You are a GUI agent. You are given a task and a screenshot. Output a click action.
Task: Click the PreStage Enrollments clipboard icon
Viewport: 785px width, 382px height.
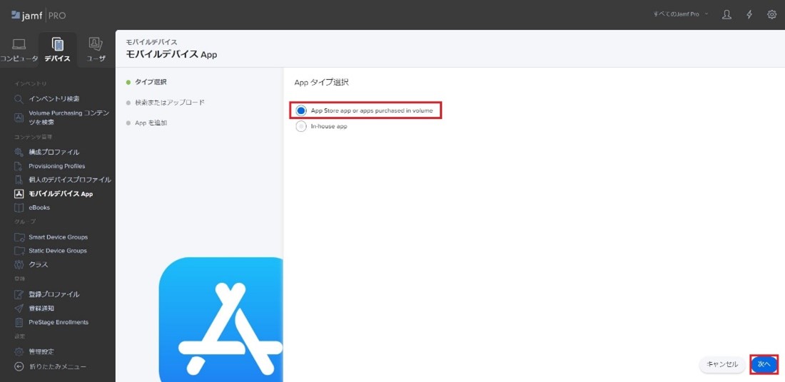coord(19,322)
